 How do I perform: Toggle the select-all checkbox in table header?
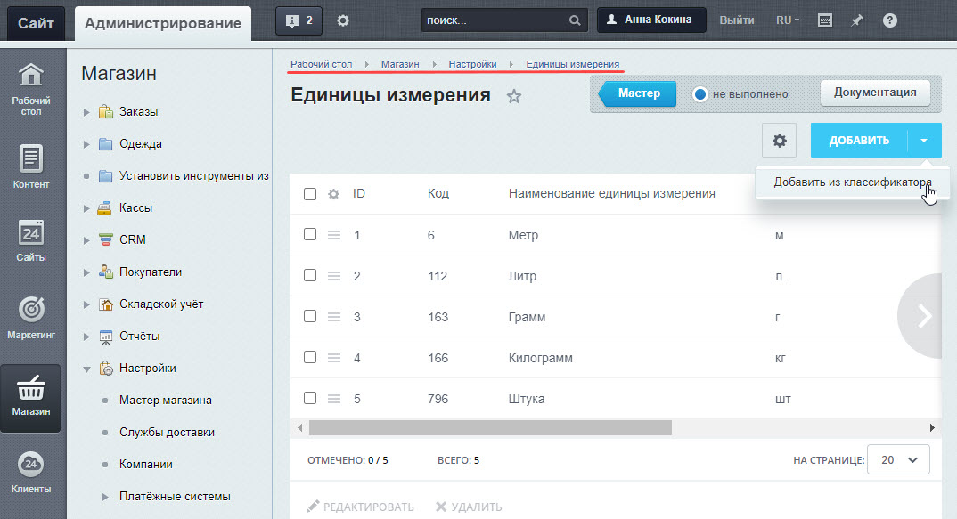310,194
